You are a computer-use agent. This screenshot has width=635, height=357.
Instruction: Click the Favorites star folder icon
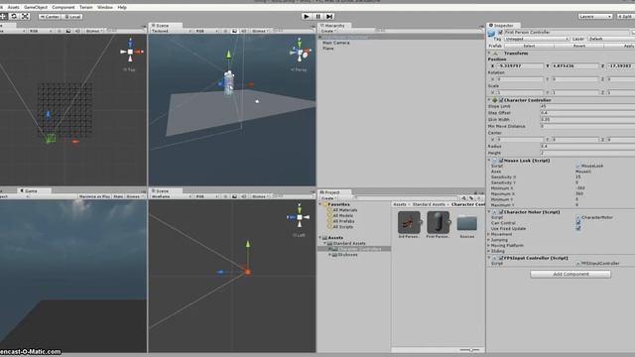pos(325,204)
